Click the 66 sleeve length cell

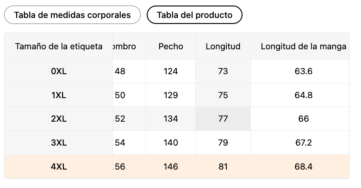tap(303, 119)
